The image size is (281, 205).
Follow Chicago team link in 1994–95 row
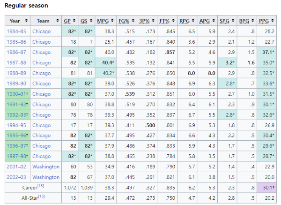42,125
